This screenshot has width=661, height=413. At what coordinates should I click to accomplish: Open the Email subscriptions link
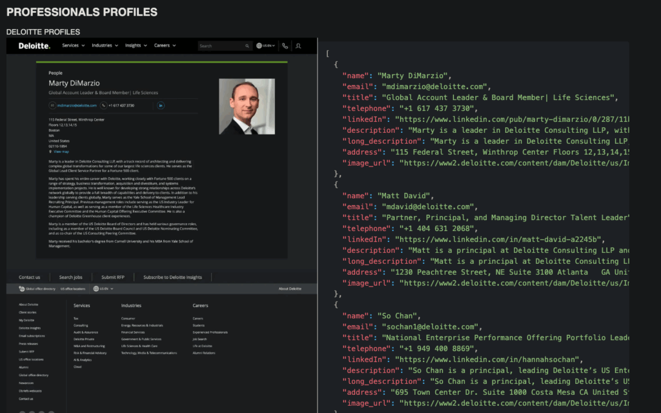[x=32, y=336]
